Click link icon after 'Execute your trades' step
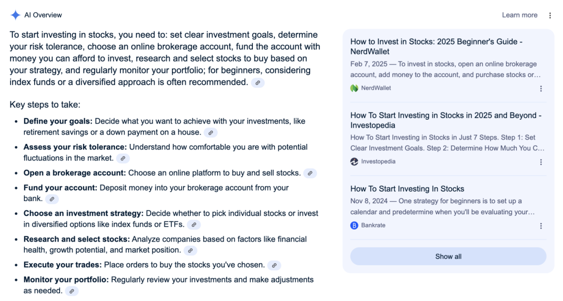563x301 pixels. [x=274, y=265]
